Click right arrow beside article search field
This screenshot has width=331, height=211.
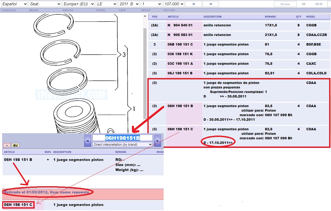[158, 141]
